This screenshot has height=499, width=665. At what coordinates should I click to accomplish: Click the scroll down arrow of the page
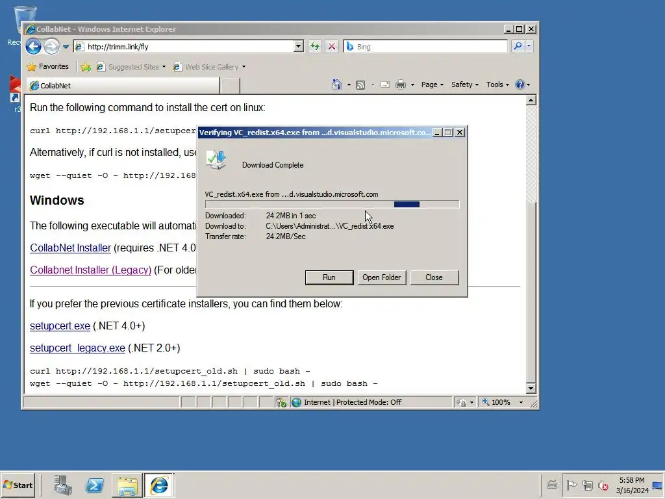coord(531,388)
